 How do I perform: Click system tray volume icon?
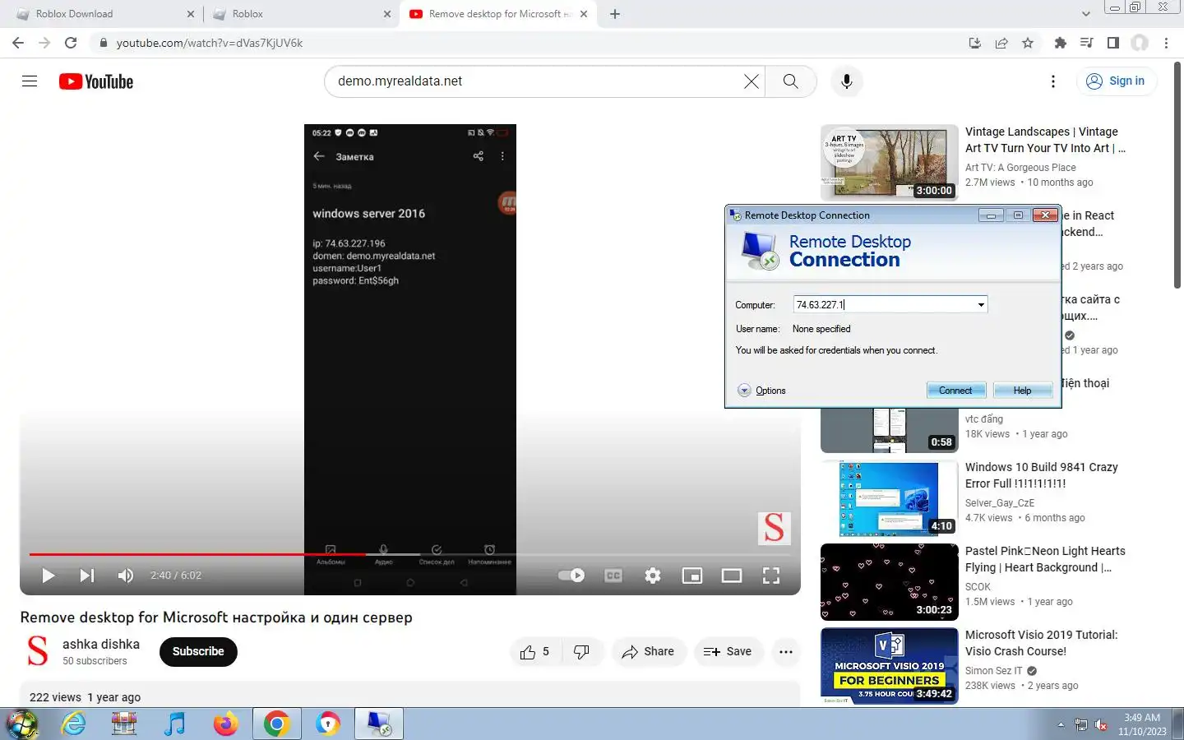(x=1100, y=725)
